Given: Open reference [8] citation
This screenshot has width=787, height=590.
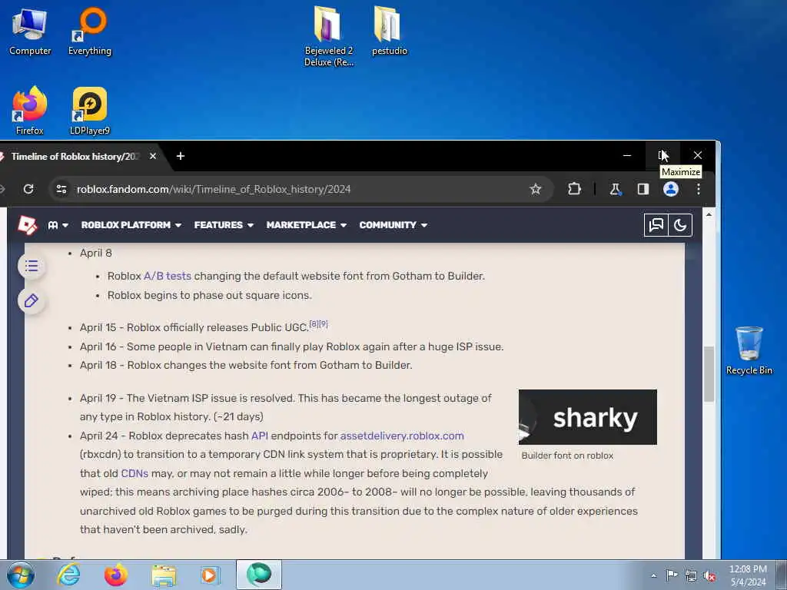Looking at the screenshot, I should pos(314,324).
